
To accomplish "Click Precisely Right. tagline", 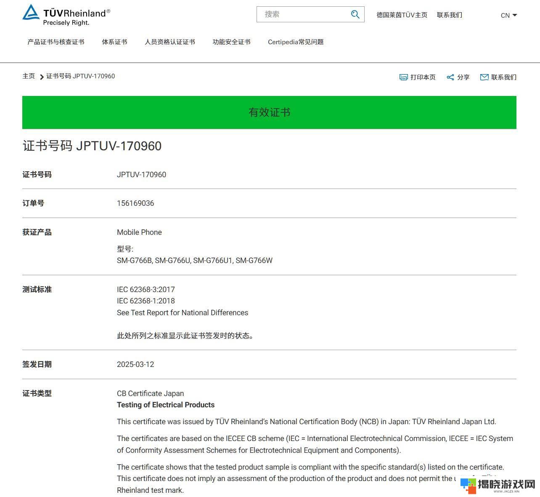I will point(66,23).
